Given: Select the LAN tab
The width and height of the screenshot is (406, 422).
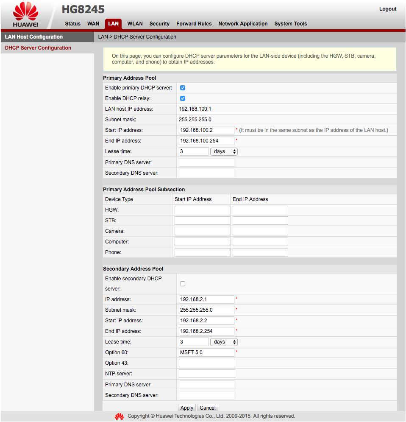Looking at the screenshot, I should [x=113, y=24].
